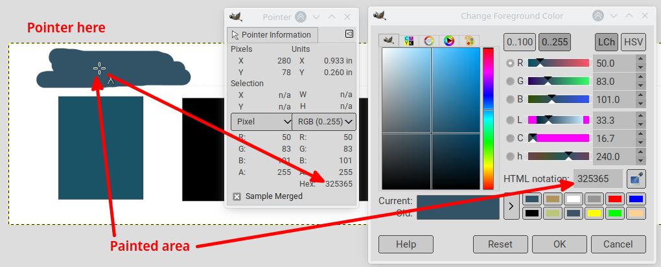This screenshot has height=267, width=661.
Task: Click the G color slider
Action: [x=558, y=81]
